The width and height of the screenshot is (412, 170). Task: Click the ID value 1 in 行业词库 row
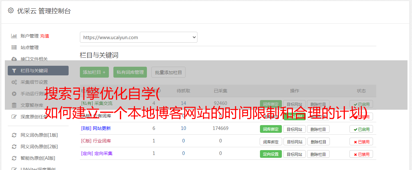[x=154, y=141]
